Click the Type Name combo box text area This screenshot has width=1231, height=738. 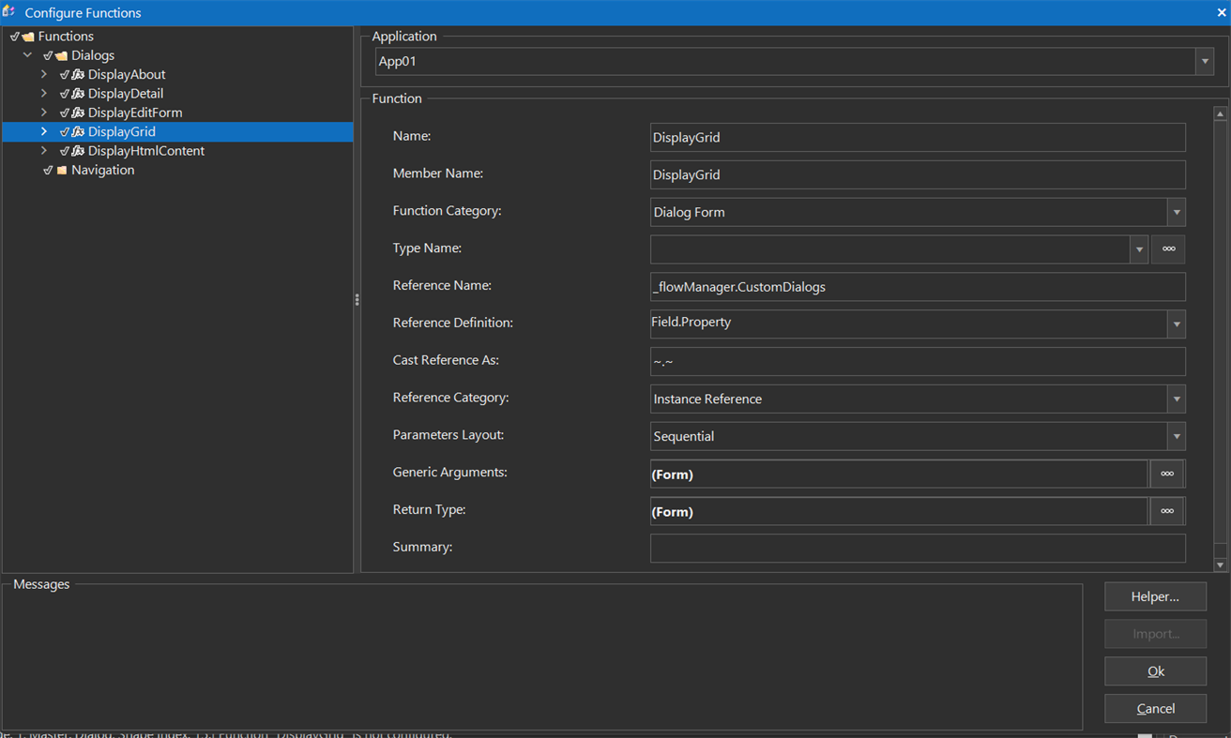pos(890,249)
